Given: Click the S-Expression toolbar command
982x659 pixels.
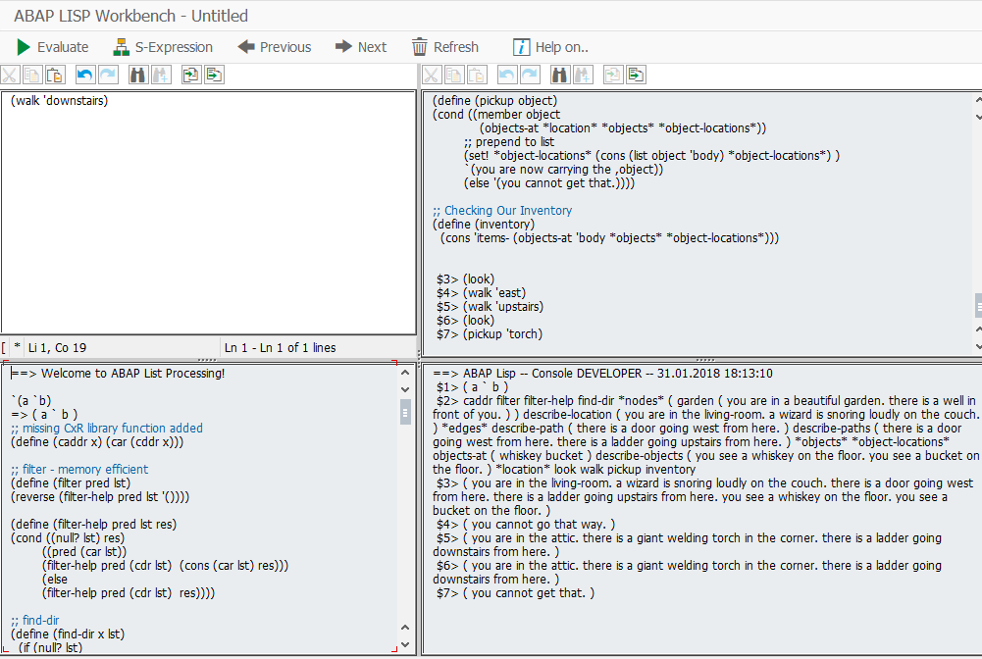Looking at the screenshot, I should 163,46.
